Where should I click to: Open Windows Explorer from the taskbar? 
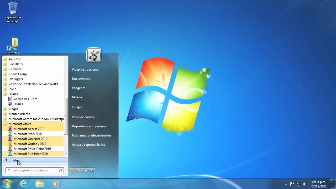(39, 184)
